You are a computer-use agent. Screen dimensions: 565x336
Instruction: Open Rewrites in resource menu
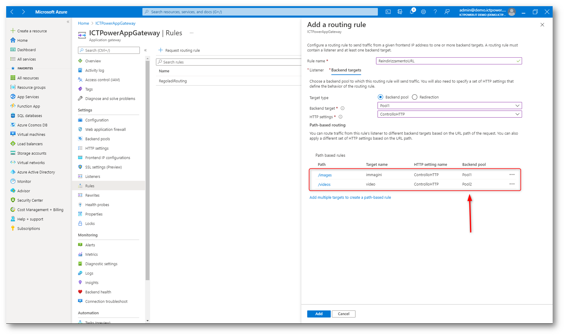(x=92, y=195)
